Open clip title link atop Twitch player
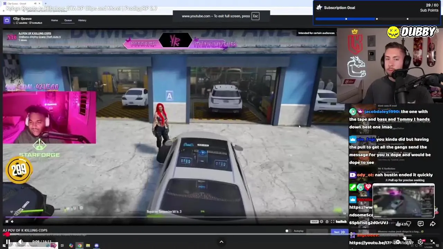The image size is (443, 249). tap(35, 34)
